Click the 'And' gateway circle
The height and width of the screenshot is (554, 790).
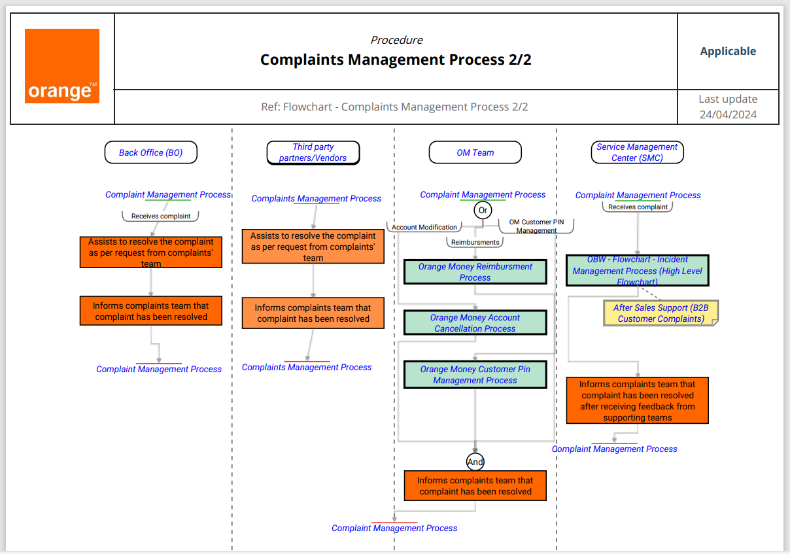pyautogui.click(x=475, y=462)
